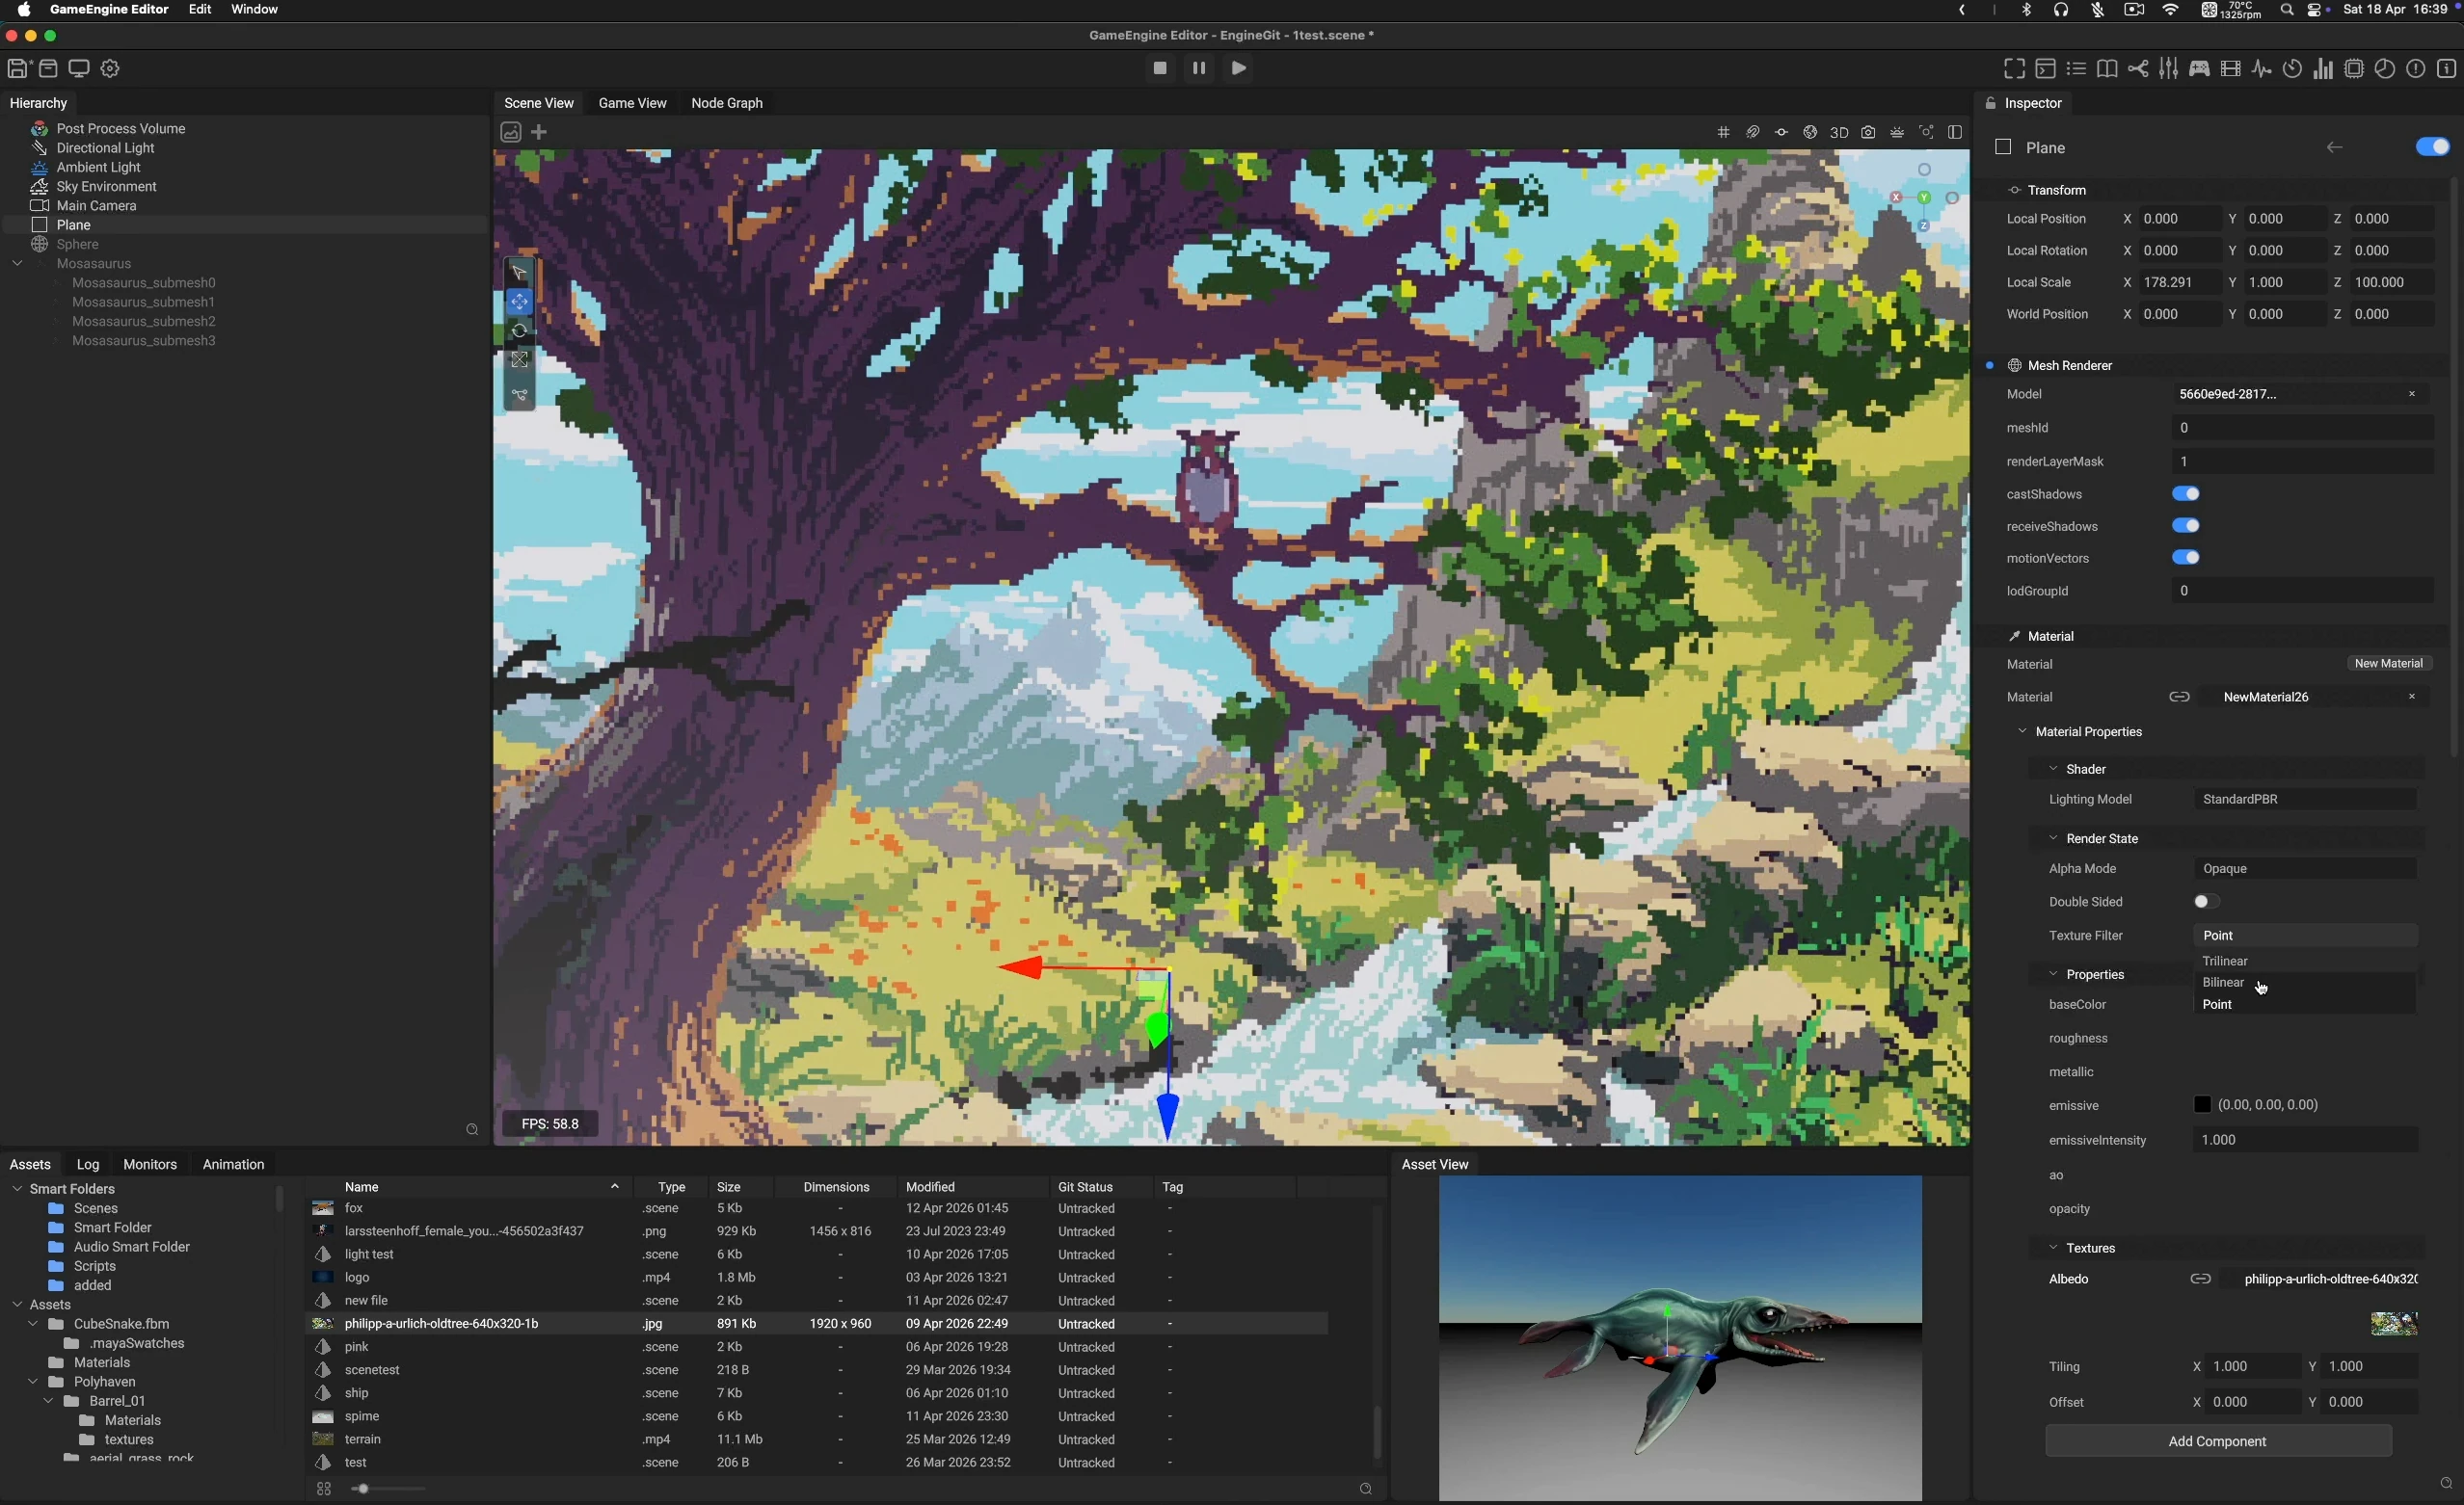The height and width of the screenshot is (1505, 2464).
Task: Collapse the Textures section
Action: pyautogui.click(x=2053, y=1247)
